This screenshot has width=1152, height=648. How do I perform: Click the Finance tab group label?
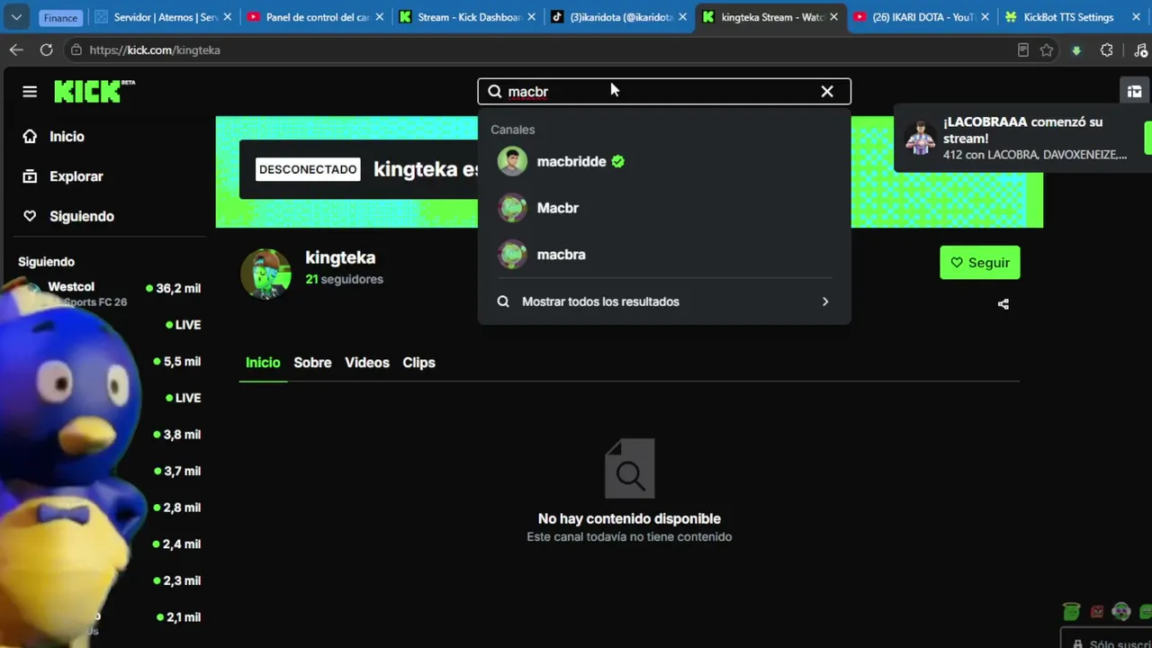[61, 18]
